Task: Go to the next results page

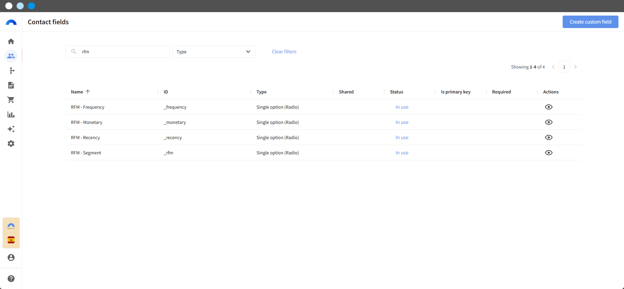Action: [575, 67]
